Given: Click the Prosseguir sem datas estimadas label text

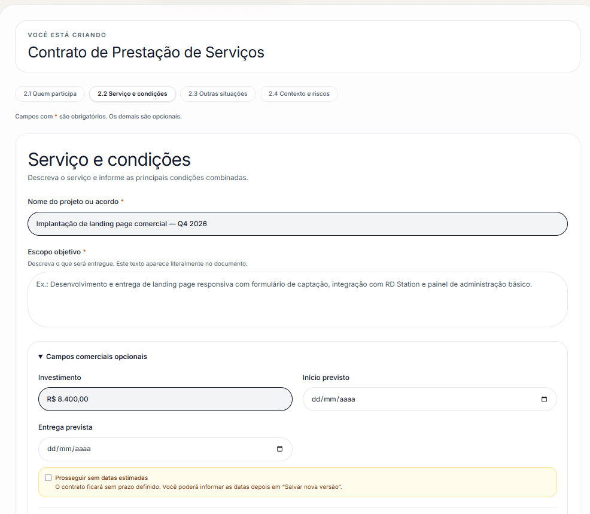Looking at the screenshot, I should [x=102, y=478].
